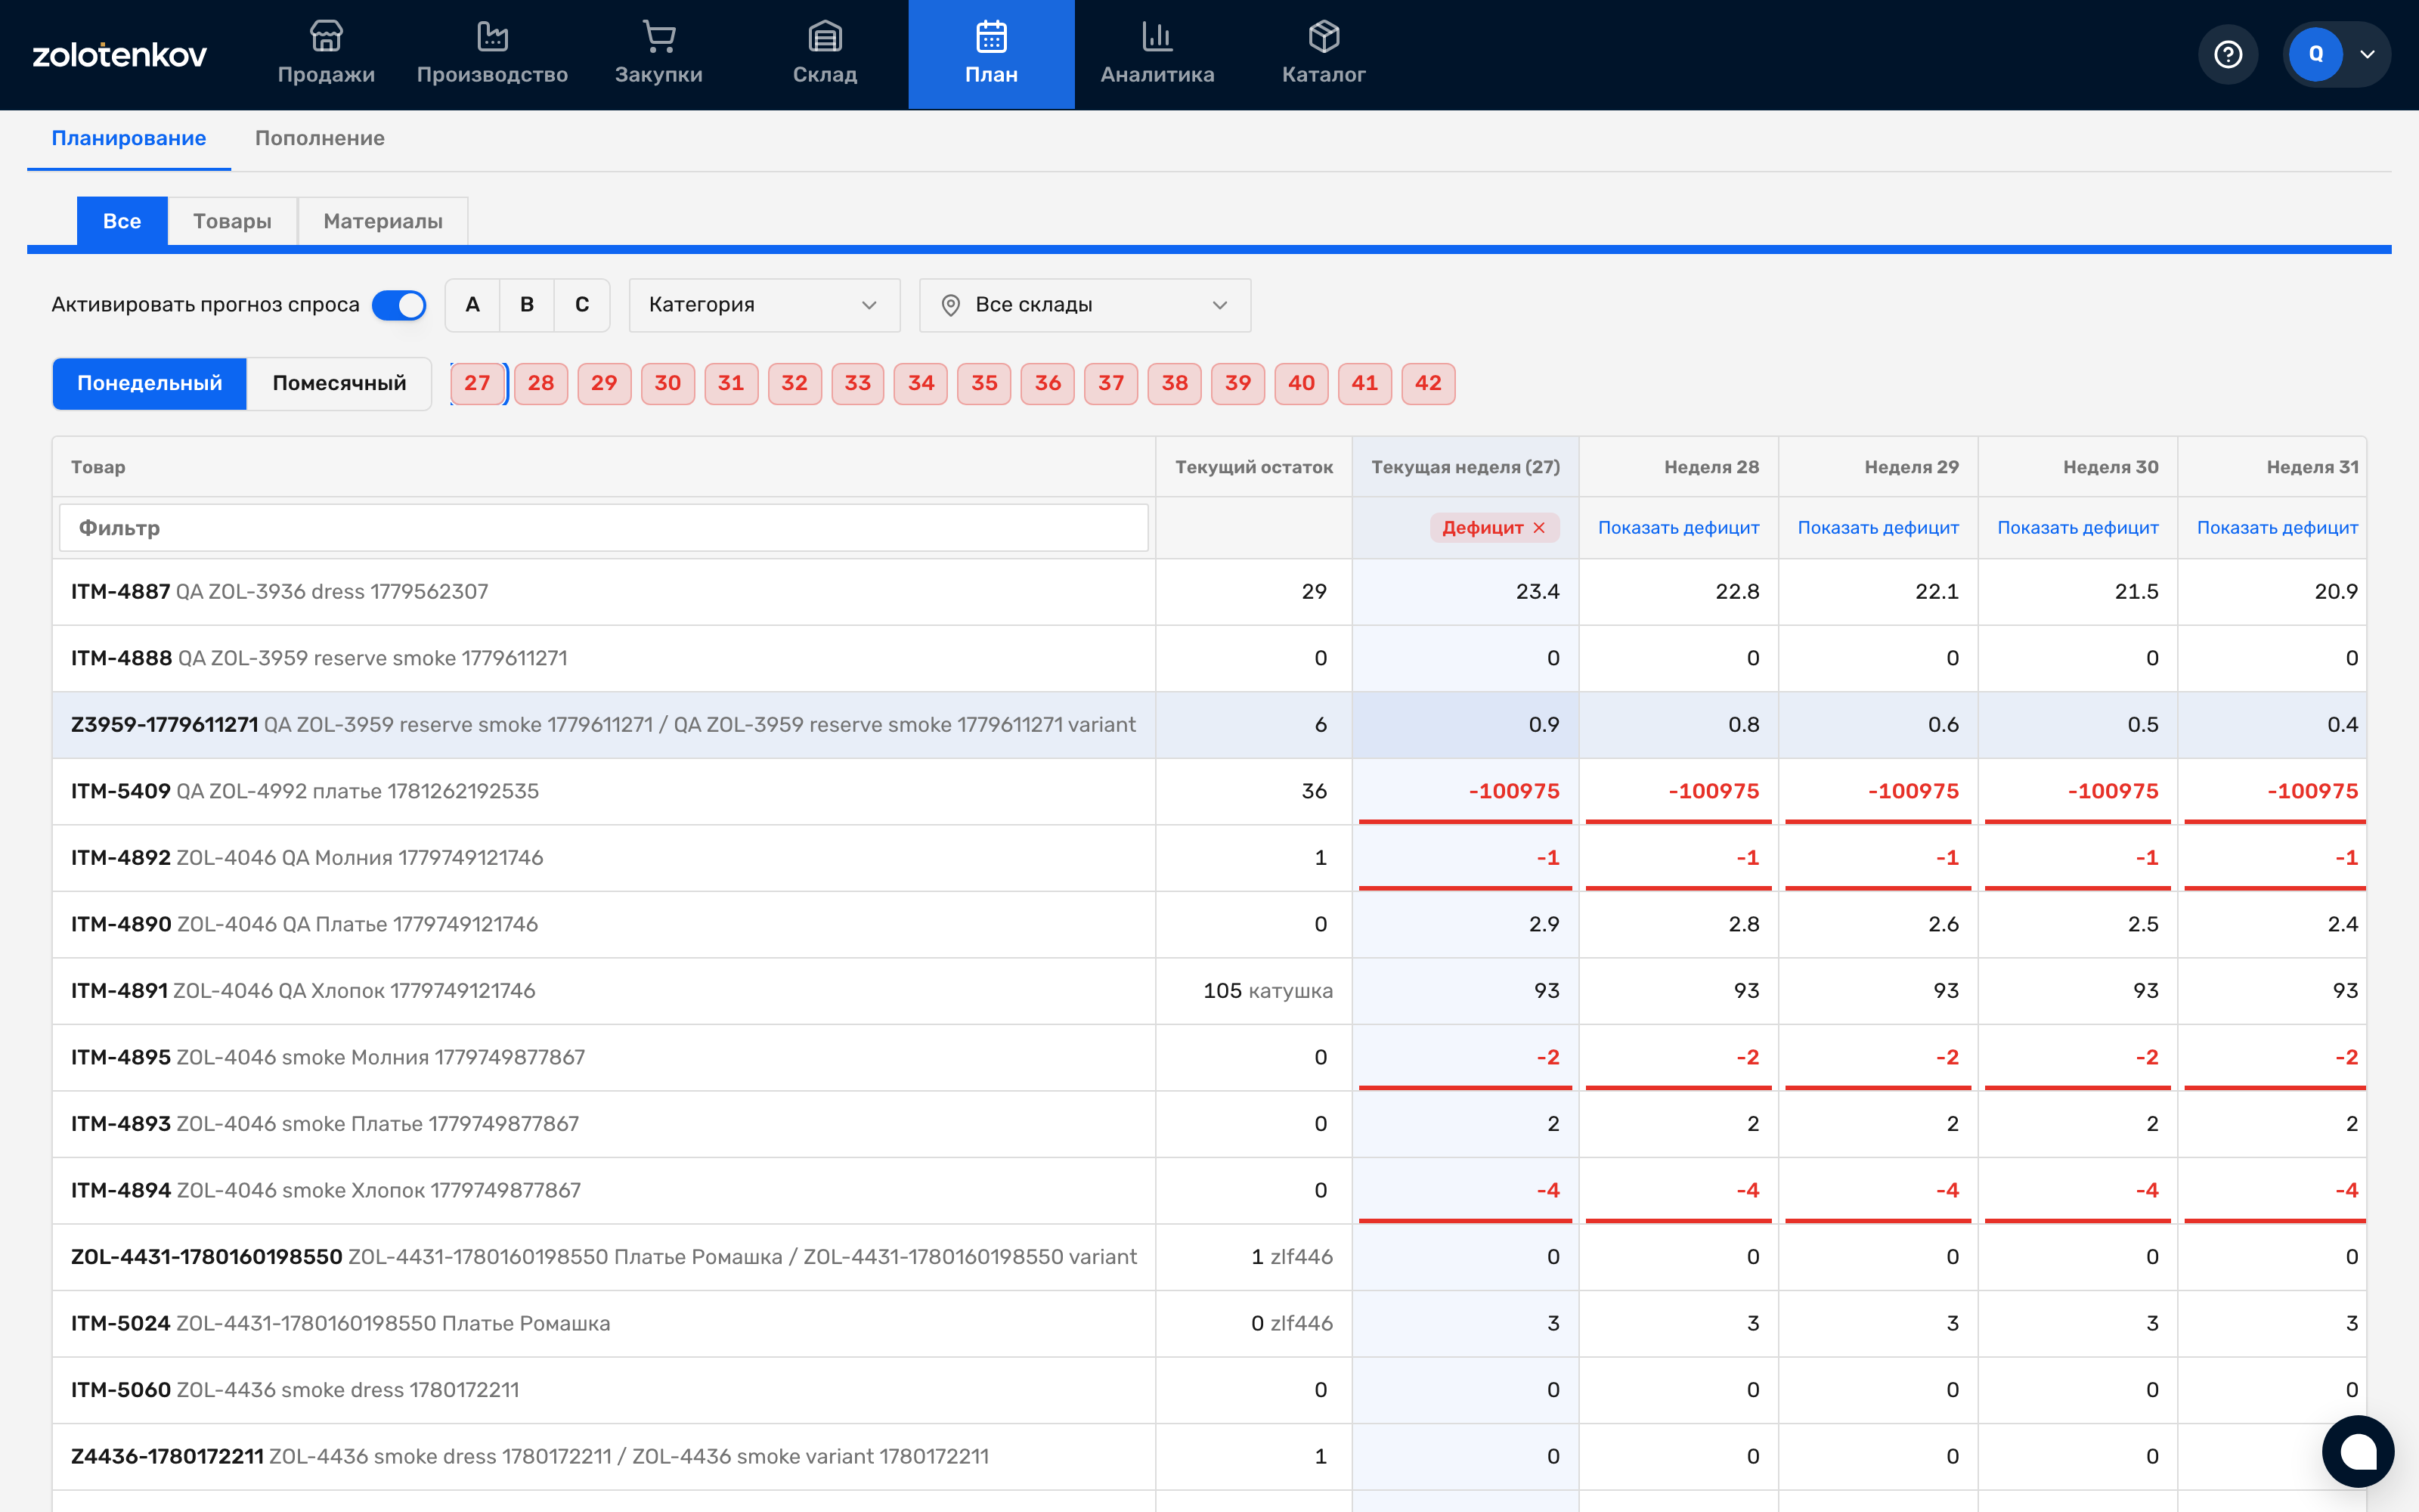Toggle the demand forecast switch
The image size is (2419, 1512).
[x=399, y=305]
